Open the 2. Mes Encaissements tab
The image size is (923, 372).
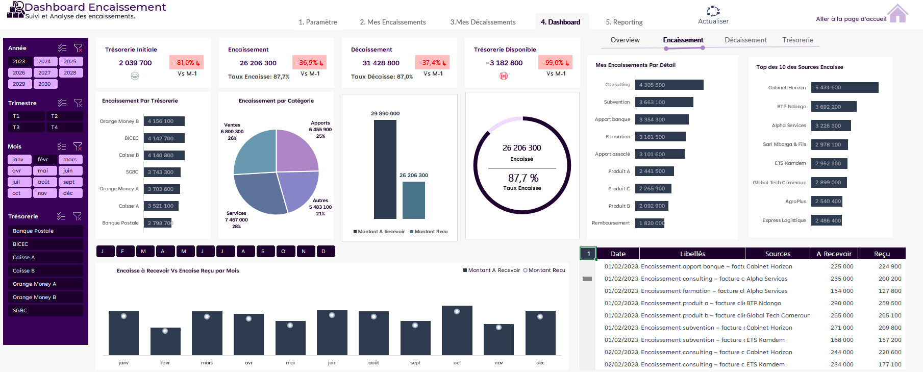coord(393,22)
